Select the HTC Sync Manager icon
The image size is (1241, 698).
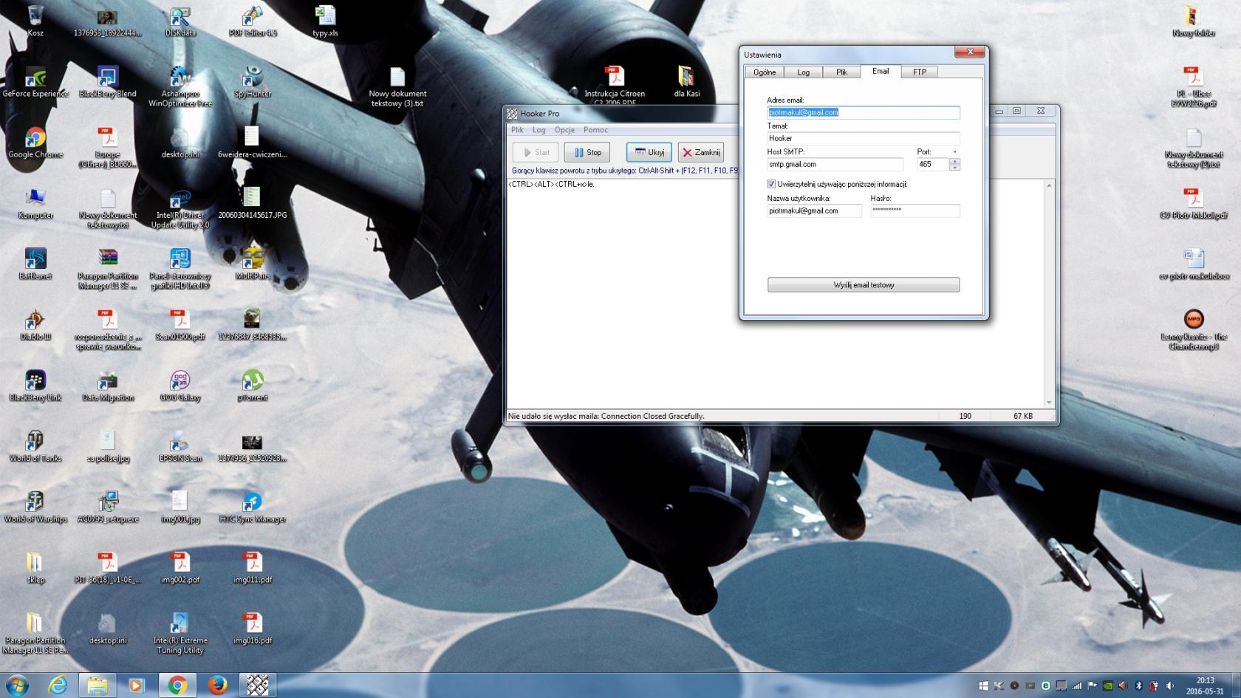[x=253, y=507]
